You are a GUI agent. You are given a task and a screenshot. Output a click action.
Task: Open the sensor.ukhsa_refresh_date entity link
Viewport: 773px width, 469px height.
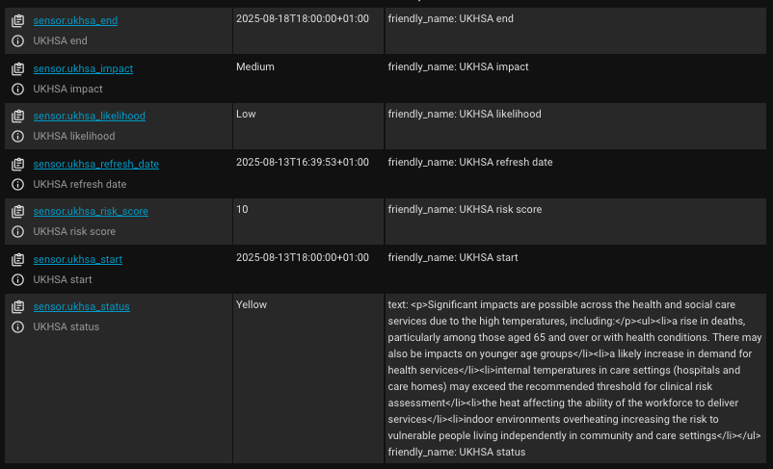pos(95,164)
